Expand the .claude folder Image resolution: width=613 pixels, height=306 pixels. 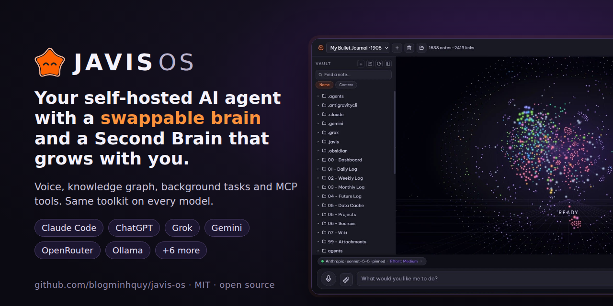(x=318, y=114)
